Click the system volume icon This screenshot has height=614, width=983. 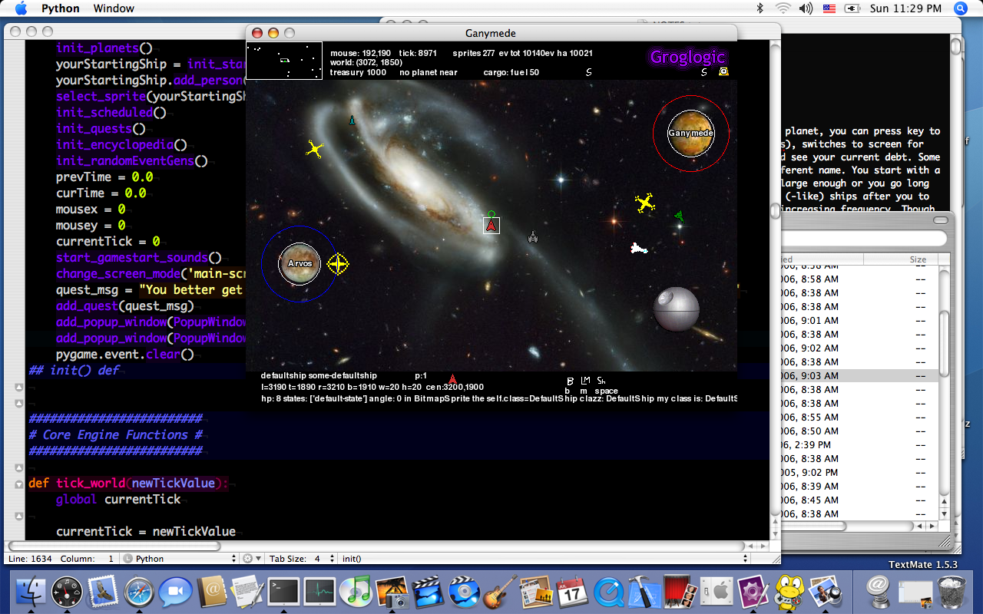tap(805, 8)
